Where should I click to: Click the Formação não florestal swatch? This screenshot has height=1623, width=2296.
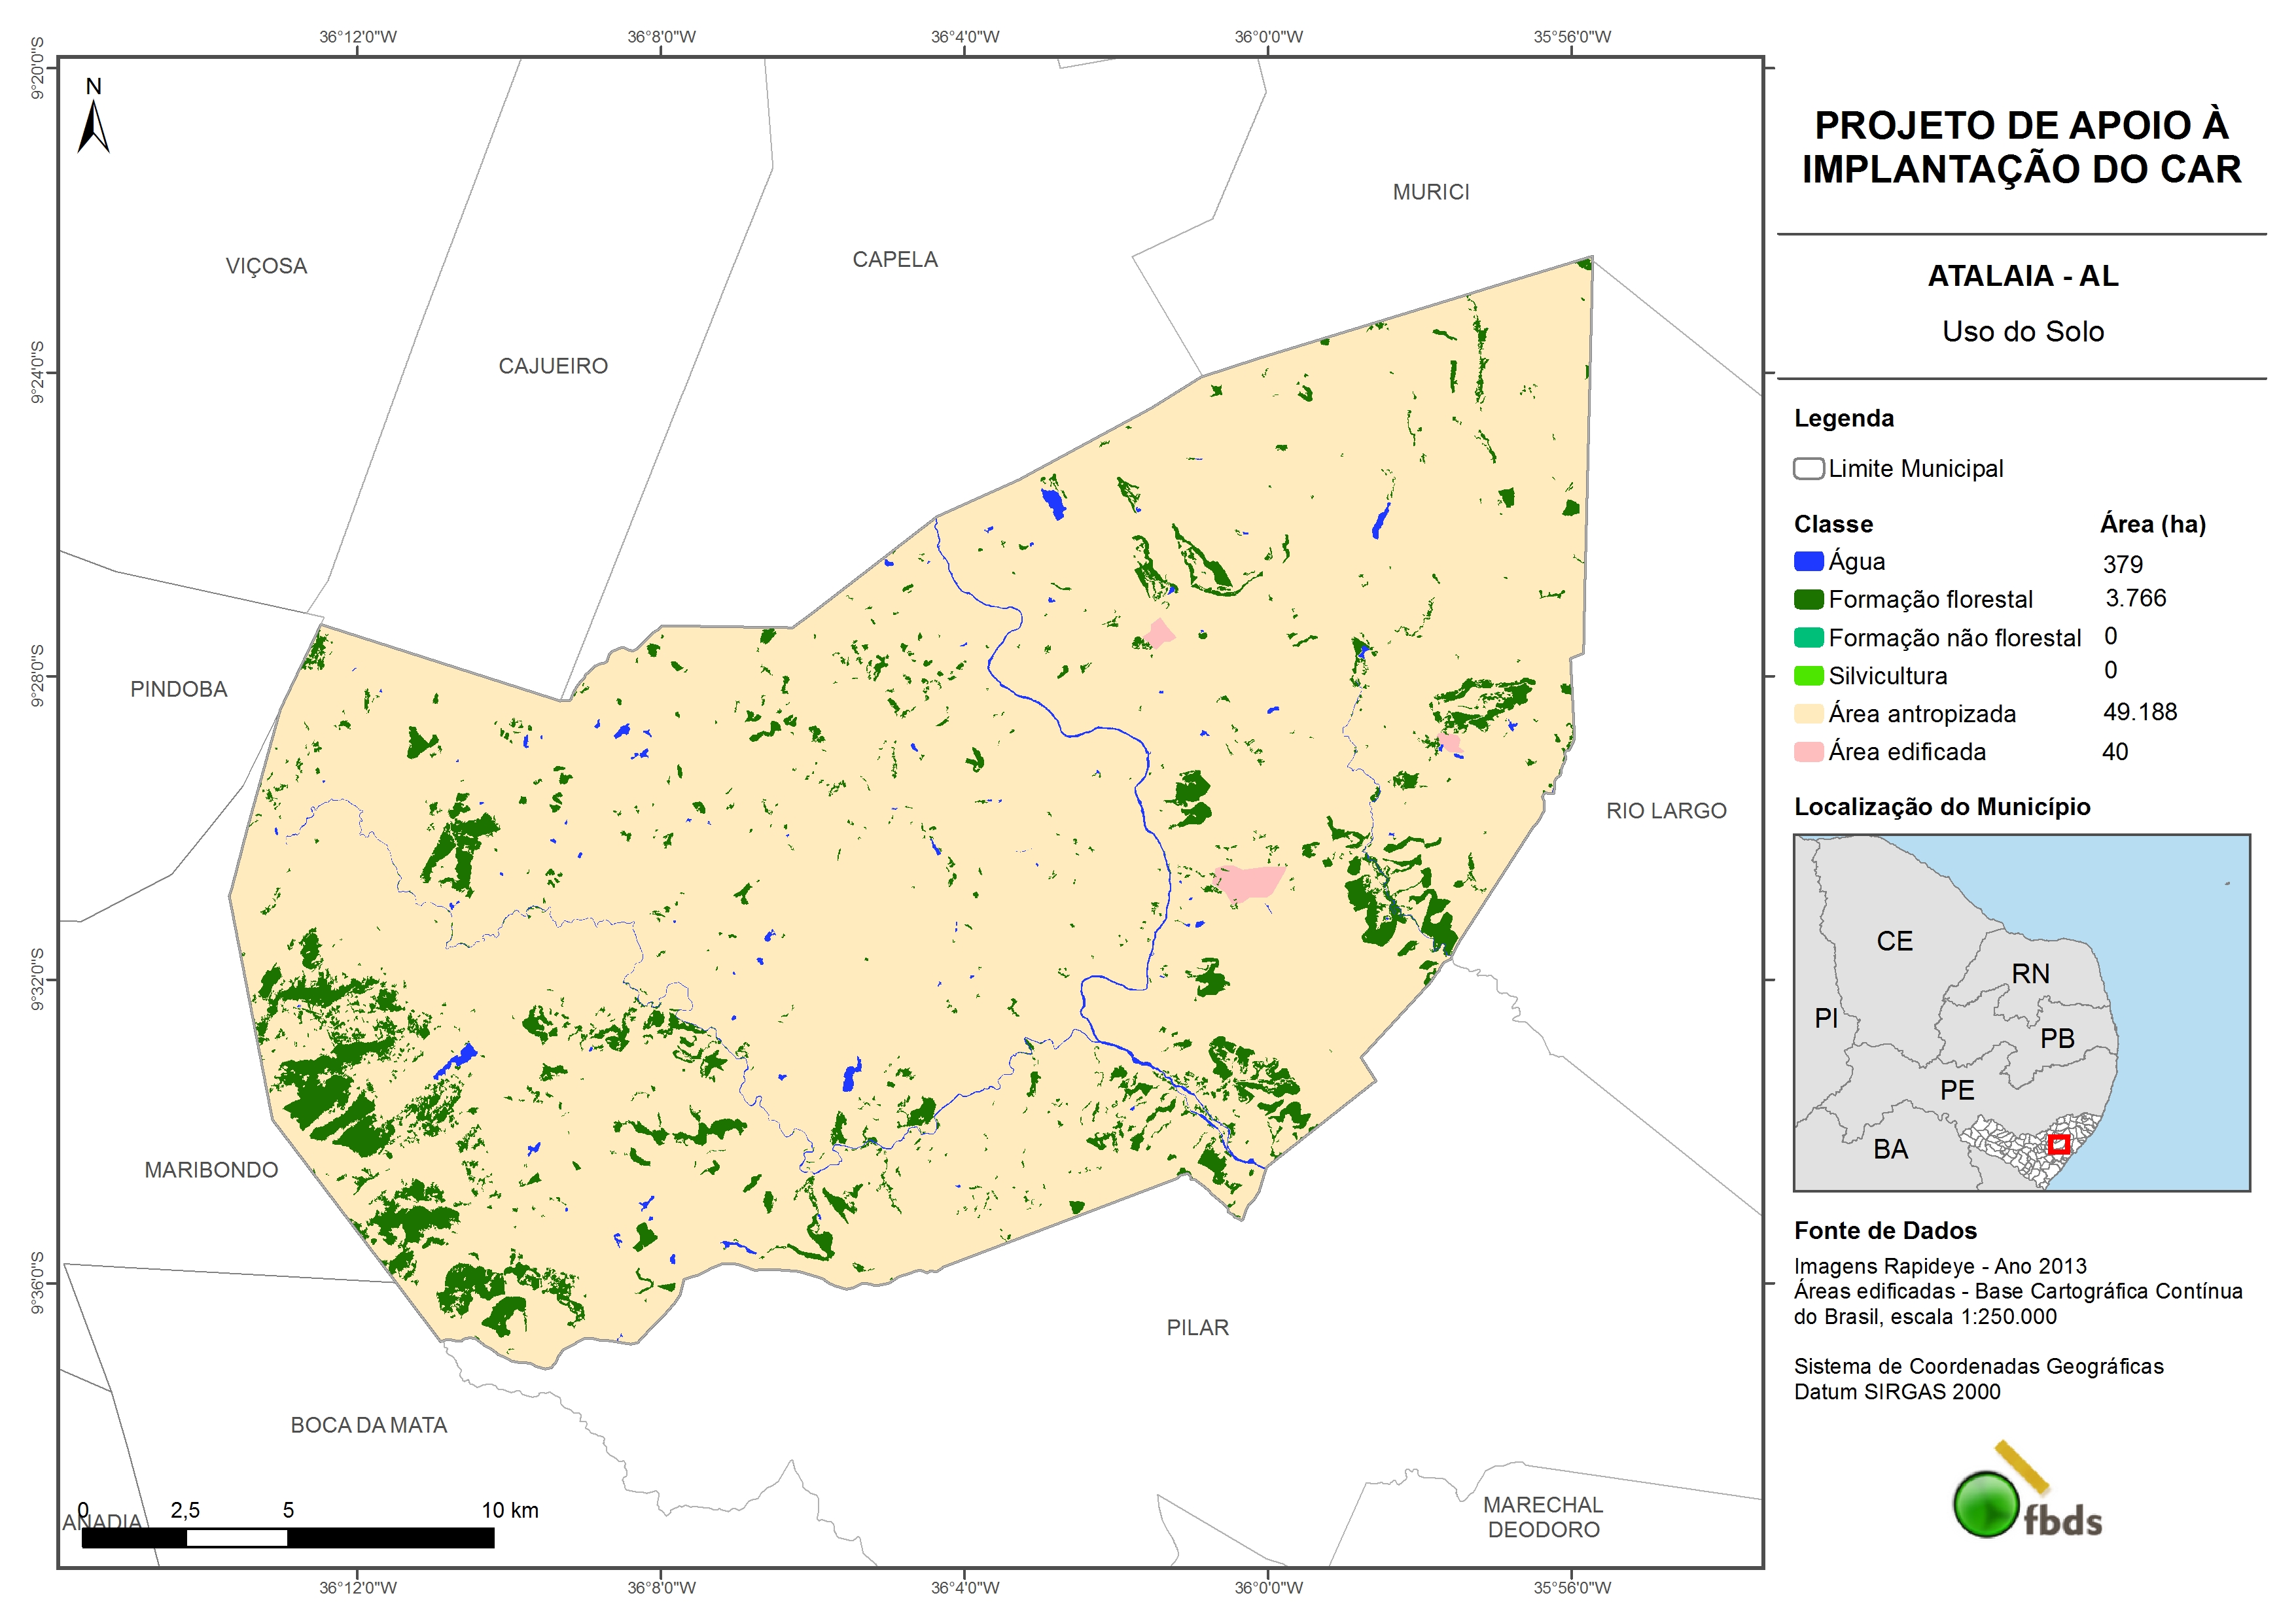coord(1808,638)
